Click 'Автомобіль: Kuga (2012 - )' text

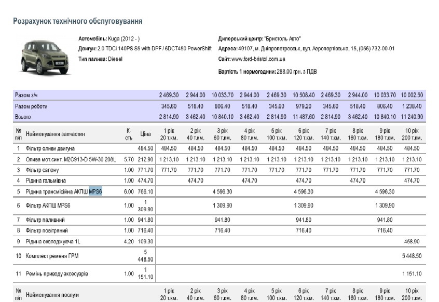click(109, 38)
